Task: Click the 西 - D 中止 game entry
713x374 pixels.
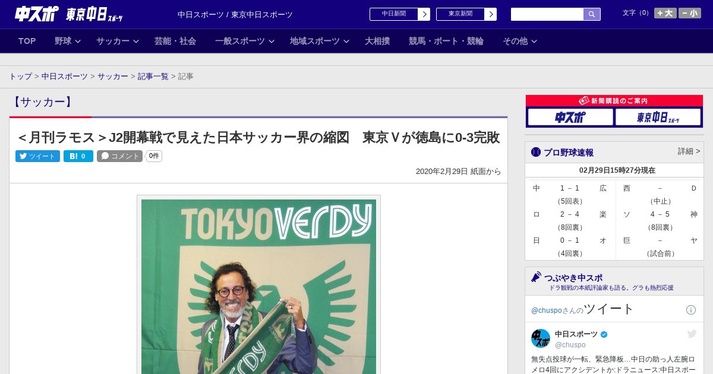Action: 660,194
